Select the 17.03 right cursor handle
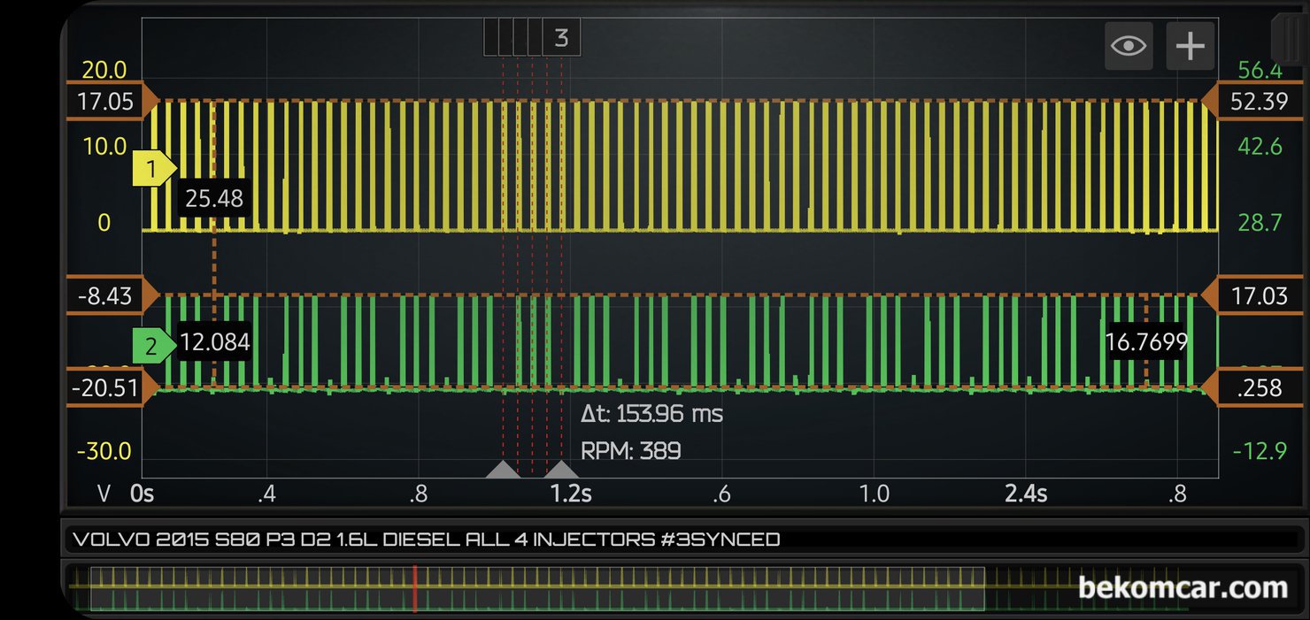The image size is (1310, 620). [x=1256, y=295]
